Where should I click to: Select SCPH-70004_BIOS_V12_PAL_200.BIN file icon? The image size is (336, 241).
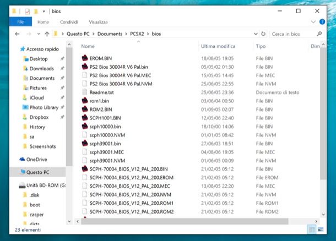[x=85, y=169]
